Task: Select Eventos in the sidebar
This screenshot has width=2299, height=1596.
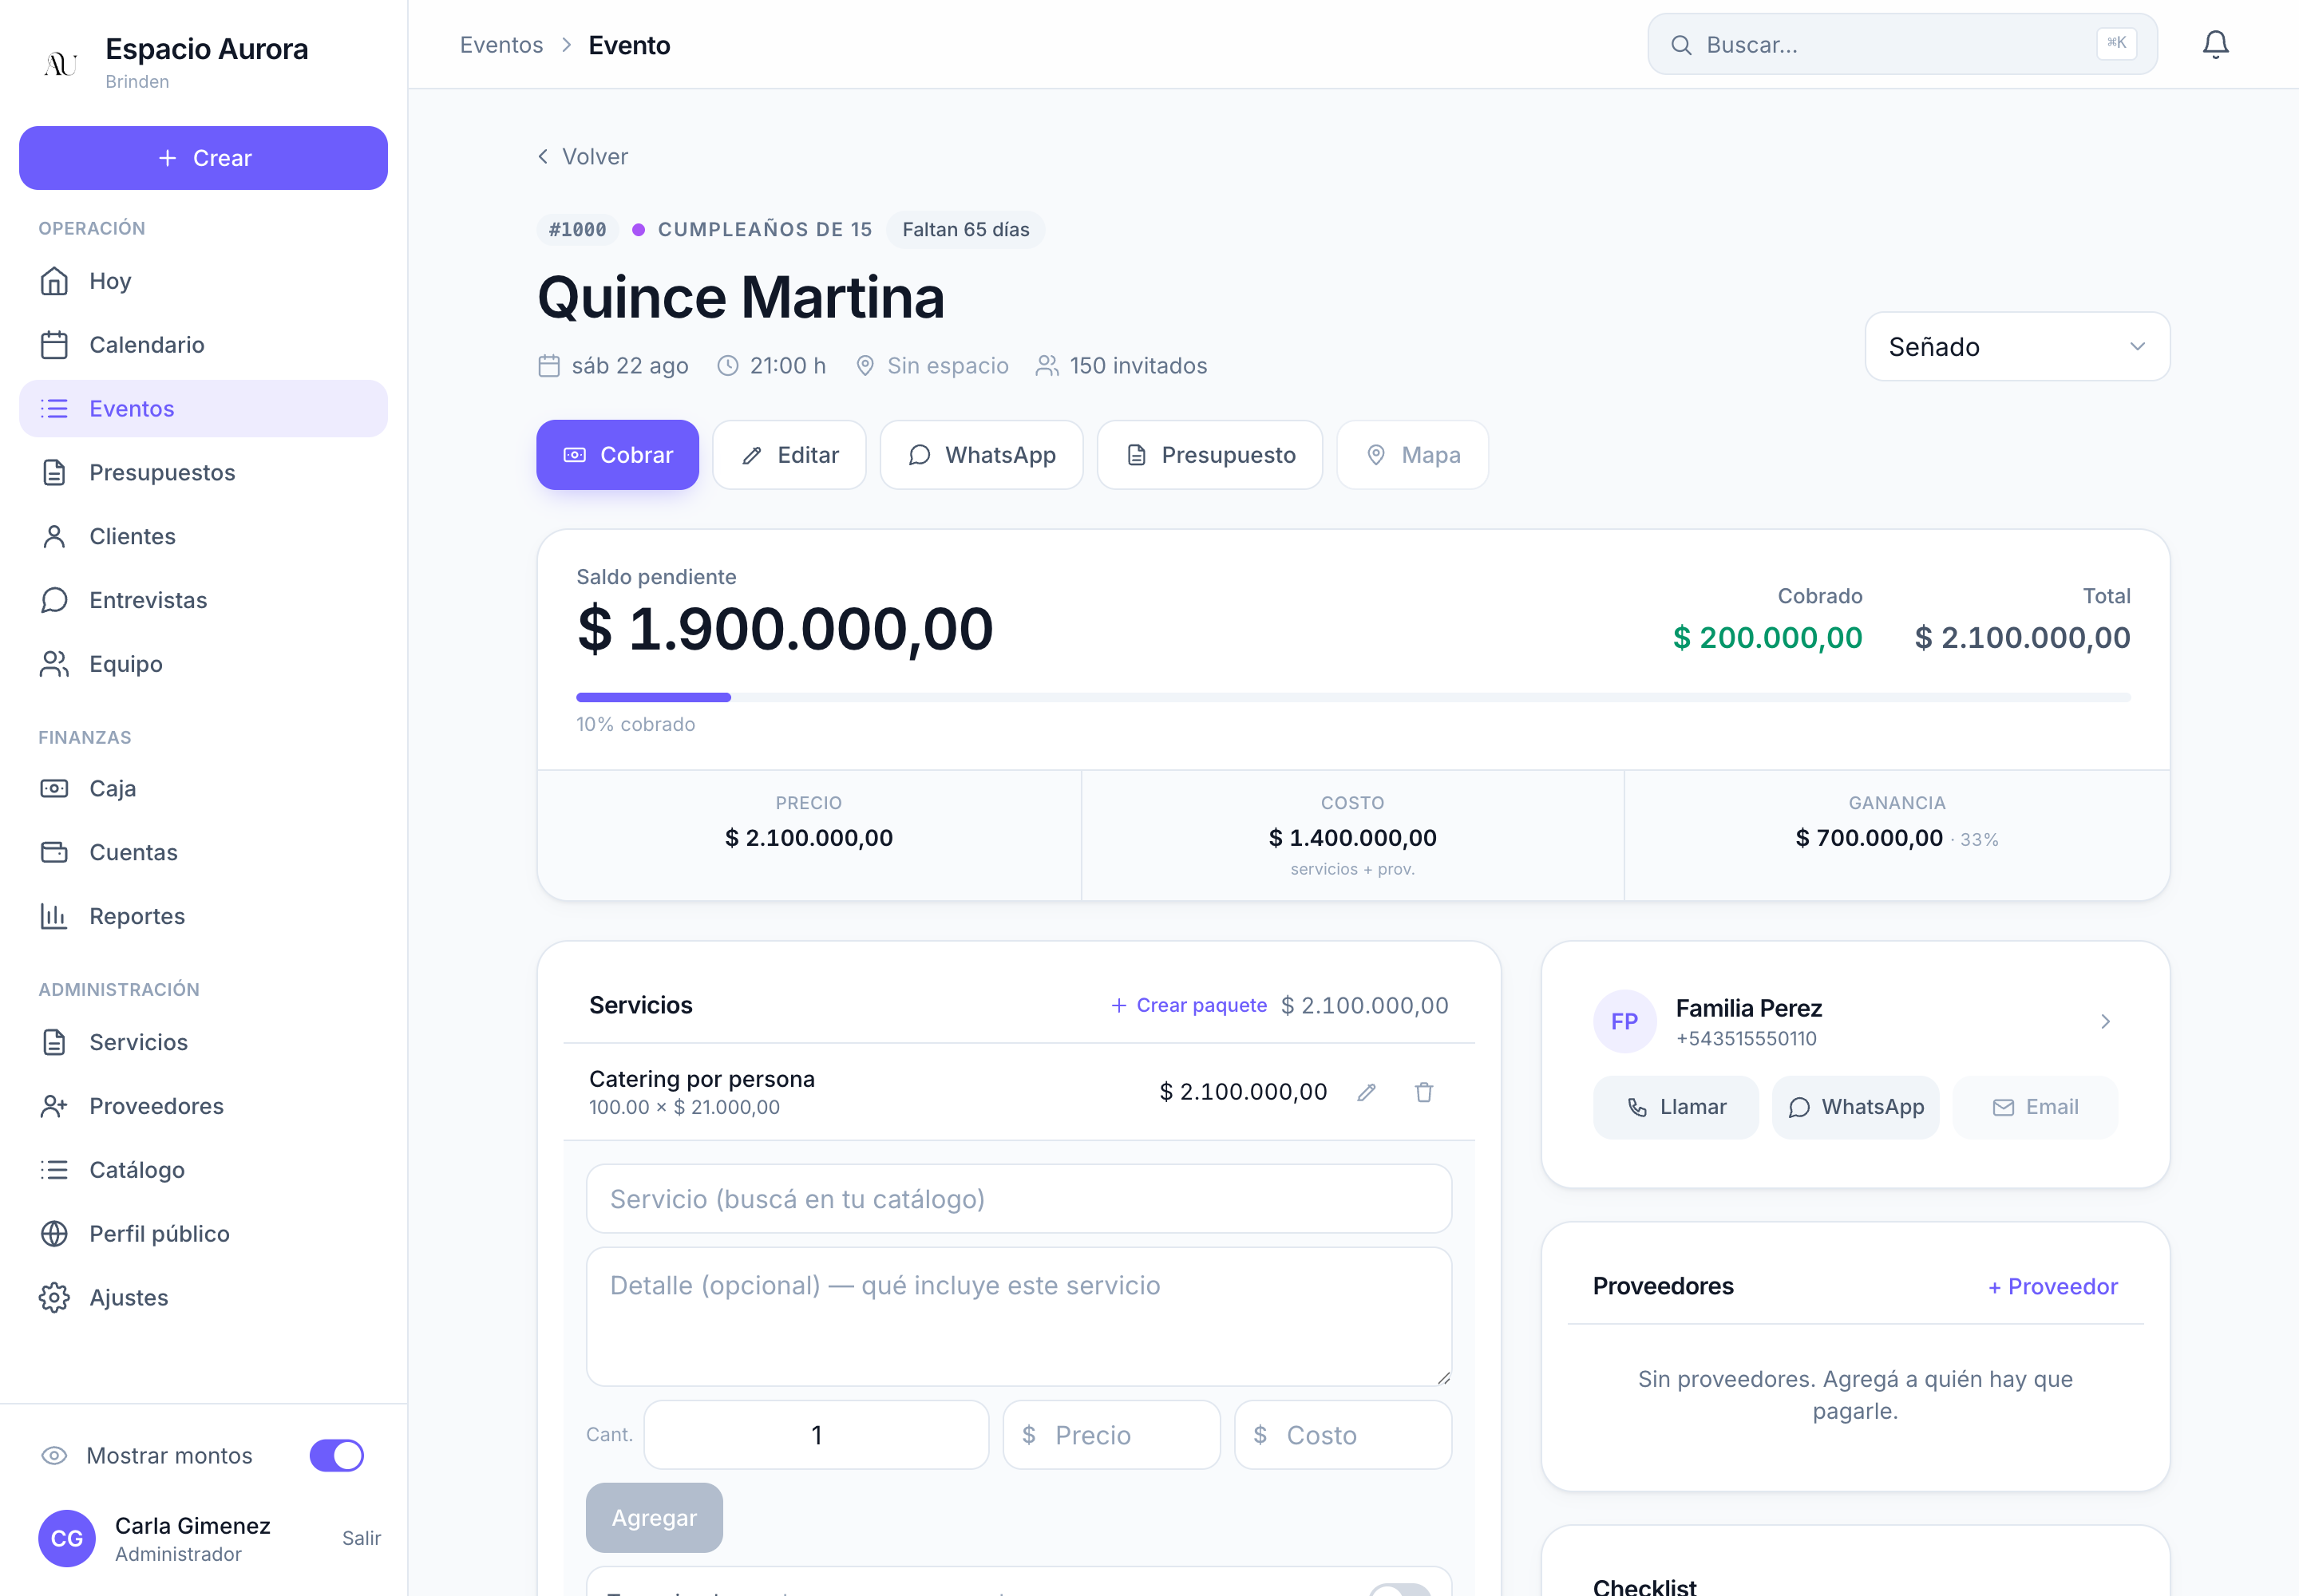Action: [x=203, y=409]
